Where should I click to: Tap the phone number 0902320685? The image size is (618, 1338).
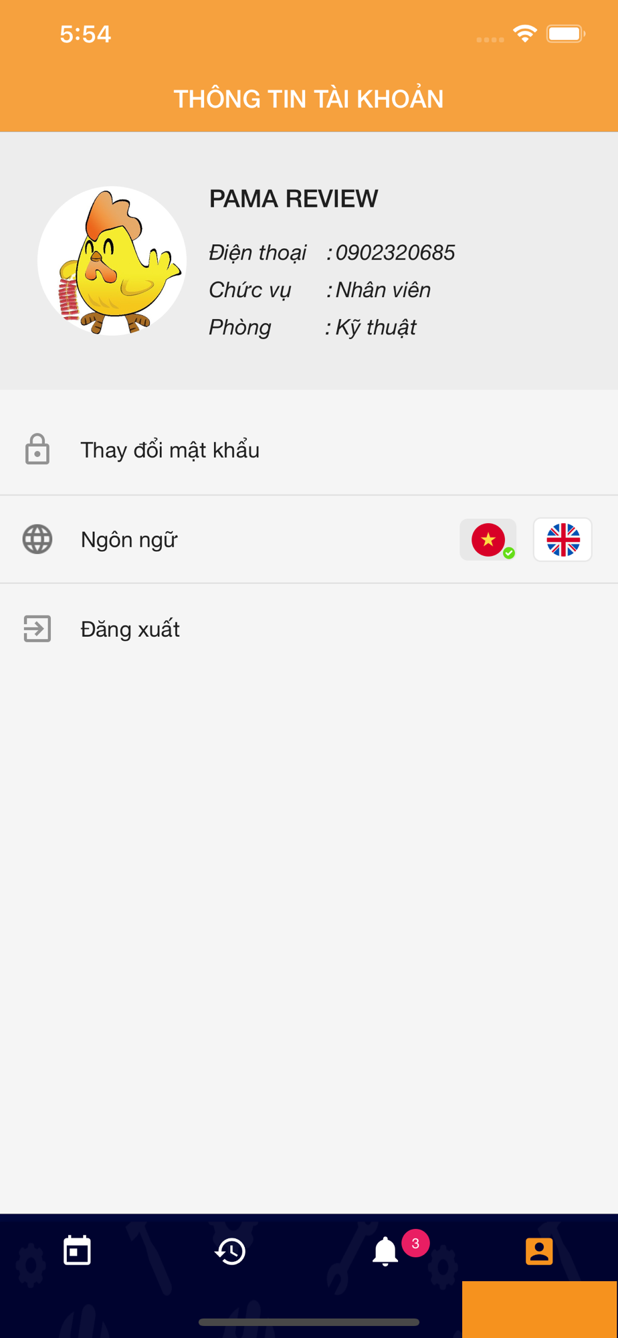coord(395,253)
